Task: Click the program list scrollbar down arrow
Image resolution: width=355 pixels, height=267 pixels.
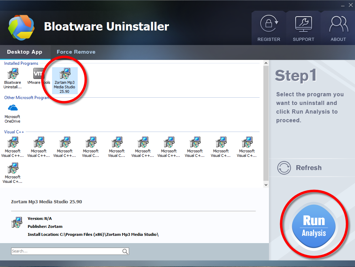Action: (266, 185)
